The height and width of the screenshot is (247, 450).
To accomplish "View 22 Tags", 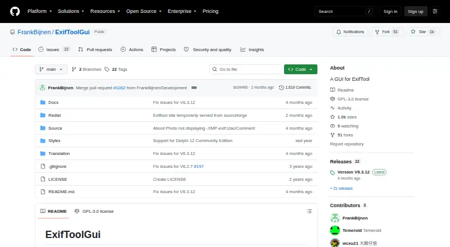I will pyautogui.click(x=116, y=70).
